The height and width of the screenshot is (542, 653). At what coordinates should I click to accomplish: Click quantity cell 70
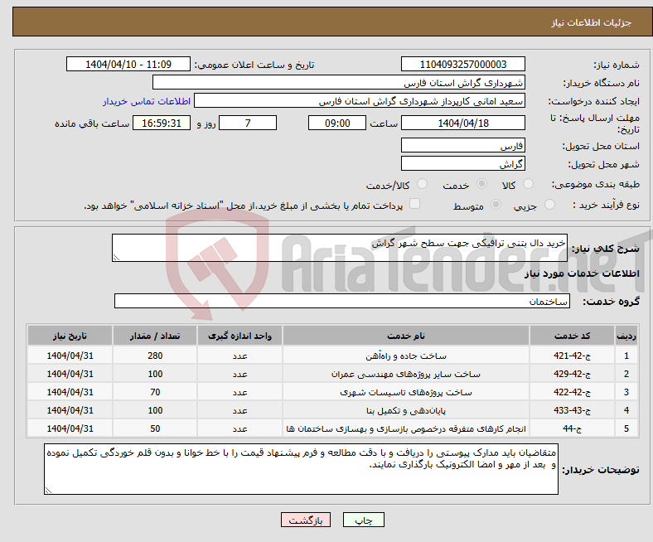(155, 392)
